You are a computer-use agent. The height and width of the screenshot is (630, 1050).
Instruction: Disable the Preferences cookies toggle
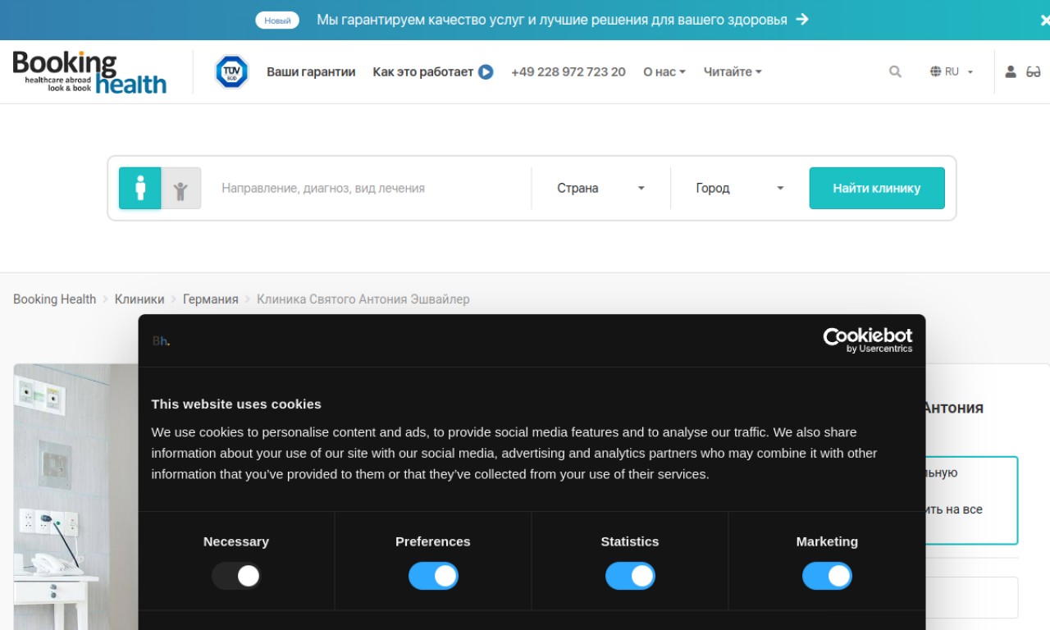point(433,576)
